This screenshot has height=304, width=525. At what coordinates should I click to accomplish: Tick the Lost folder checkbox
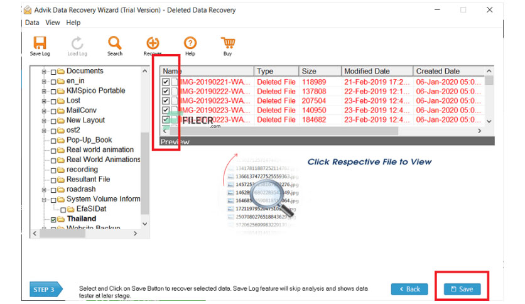click(53, 102)
